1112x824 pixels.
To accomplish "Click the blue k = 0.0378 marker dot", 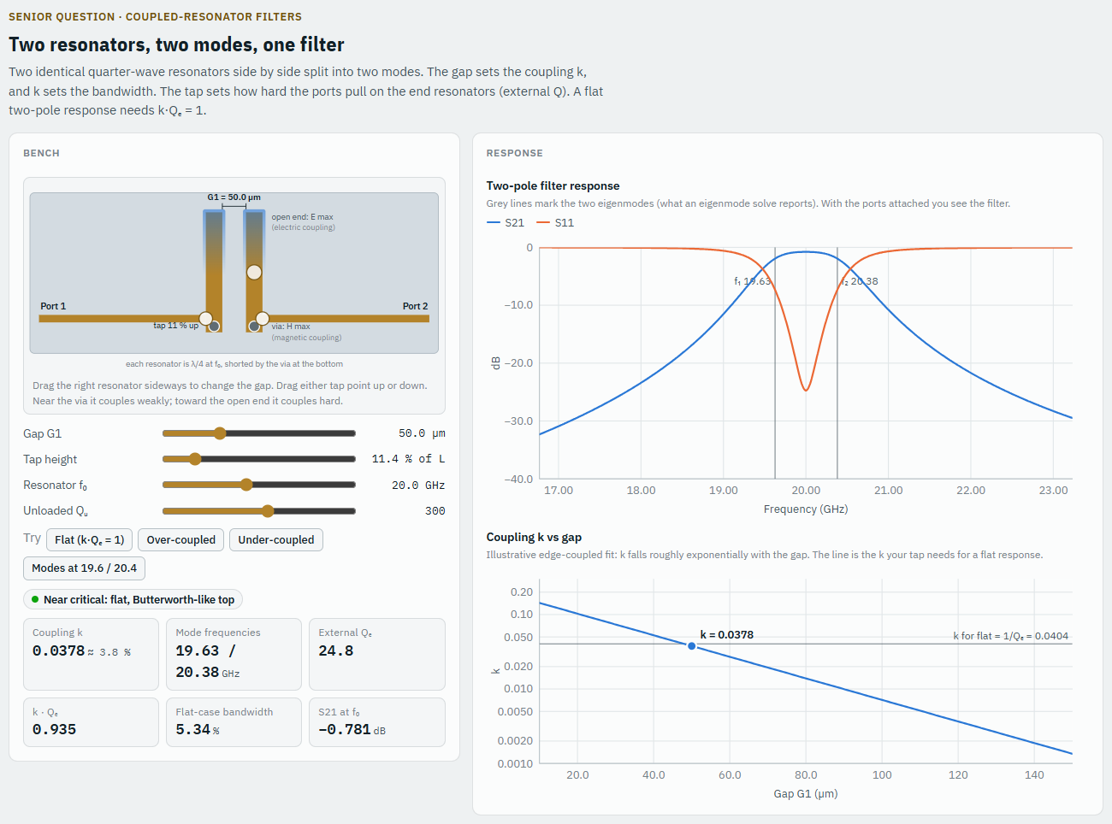I will [x=692, y=646].
